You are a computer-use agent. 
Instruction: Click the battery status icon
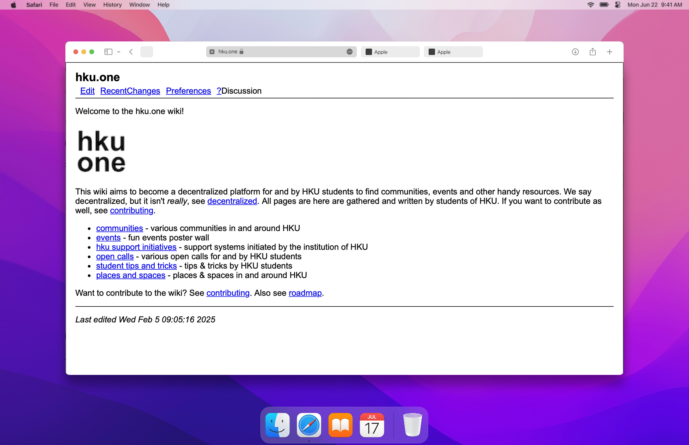pyautogui.click(x=604, y=5)
